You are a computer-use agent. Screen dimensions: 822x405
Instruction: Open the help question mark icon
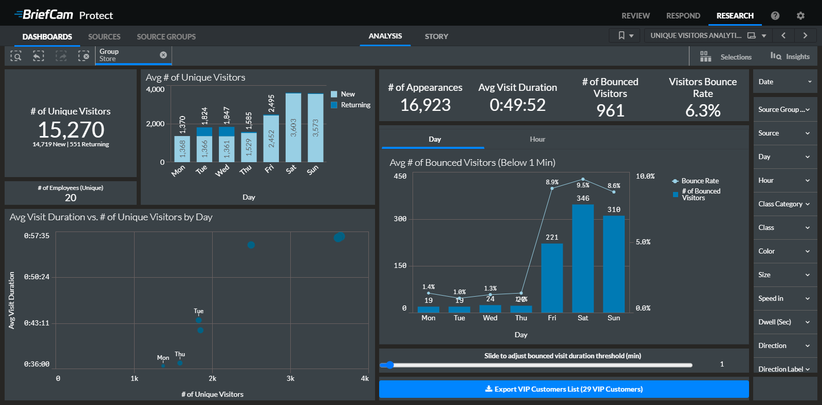pyautogui.click(x=775, y=16)
